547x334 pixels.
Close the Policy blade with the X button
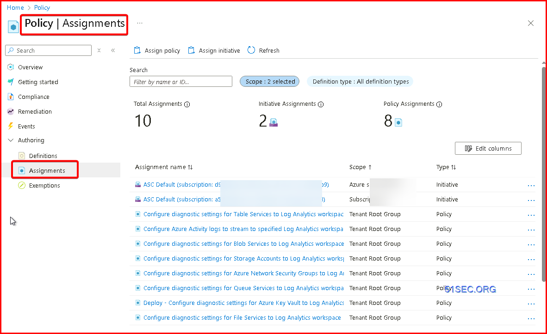click(531, 23)
